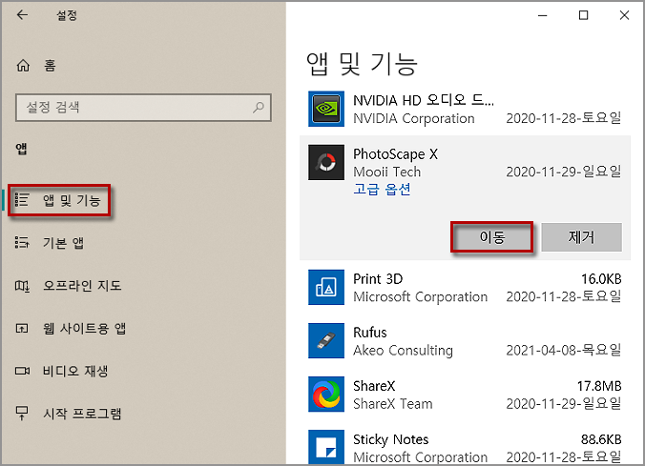
Task: Click the 앱 및 기능 page heading
Action: pyautogui.click(x=362, y=64)
